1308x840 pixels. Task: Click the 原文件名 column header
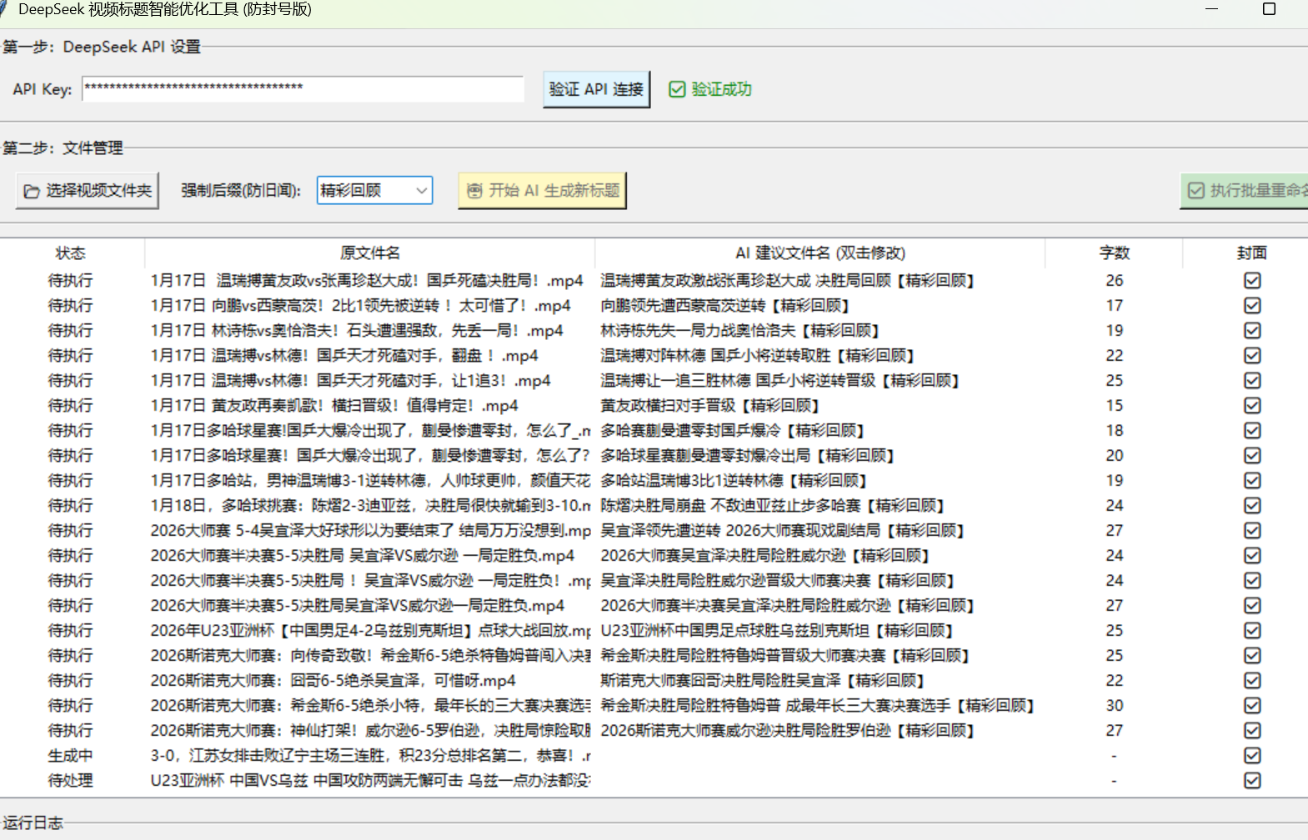pos(370,252)
